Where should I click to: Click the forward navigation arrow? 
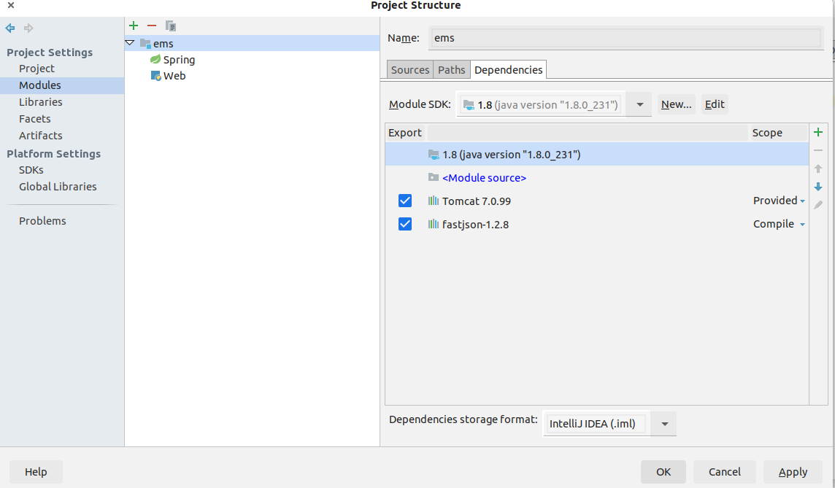coord(28,28)
